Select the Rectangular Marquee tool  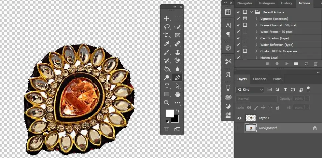177,18
